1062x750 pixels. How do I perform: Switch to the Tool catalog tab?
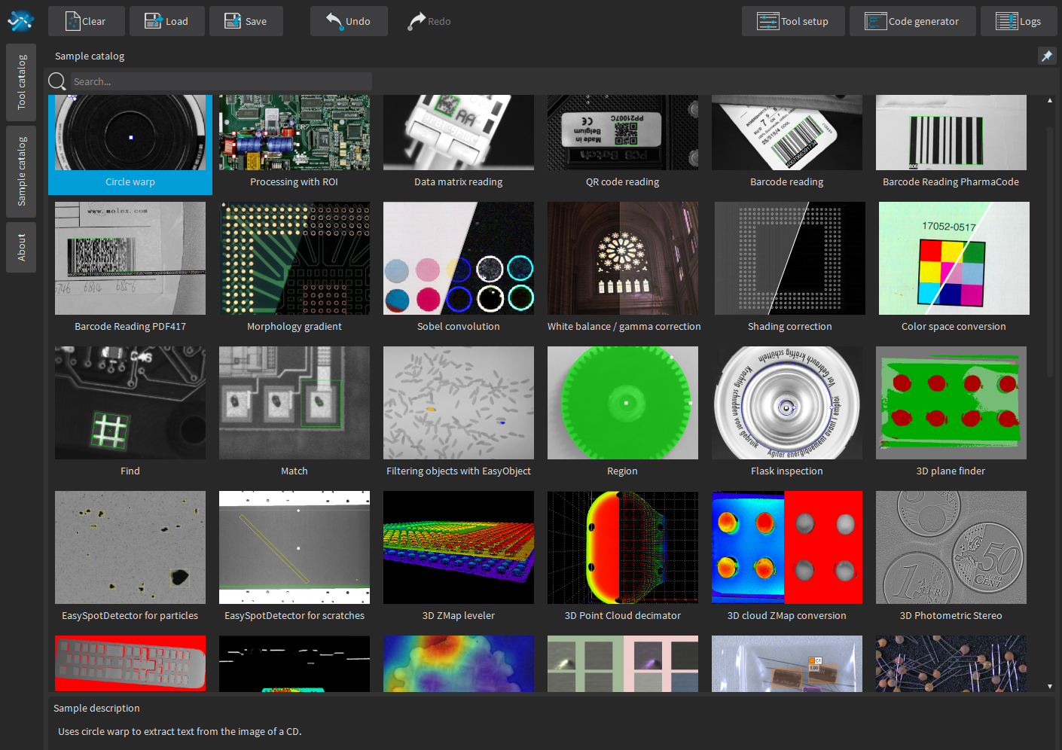tap(21, 82)
